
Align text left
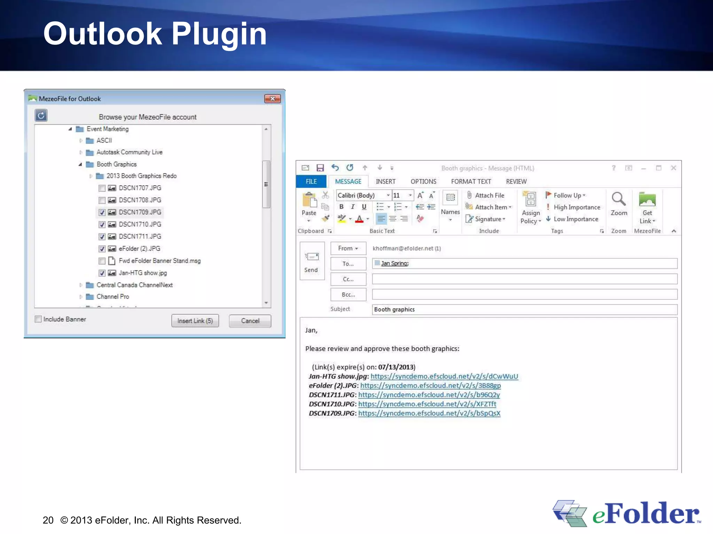pos(381,219)
